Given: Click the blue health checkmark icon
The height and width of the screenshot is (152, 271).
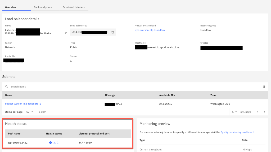Looking at the screenshot, I should [x=51, y=142].
